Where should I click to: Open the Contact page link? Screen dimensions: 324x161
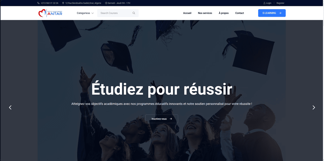click(x=240, y=13)
